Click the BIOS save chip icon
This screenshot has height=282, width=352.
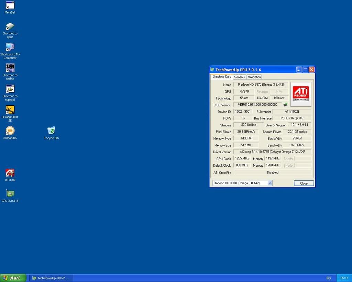pyautogui.click(x=285, y=105)
